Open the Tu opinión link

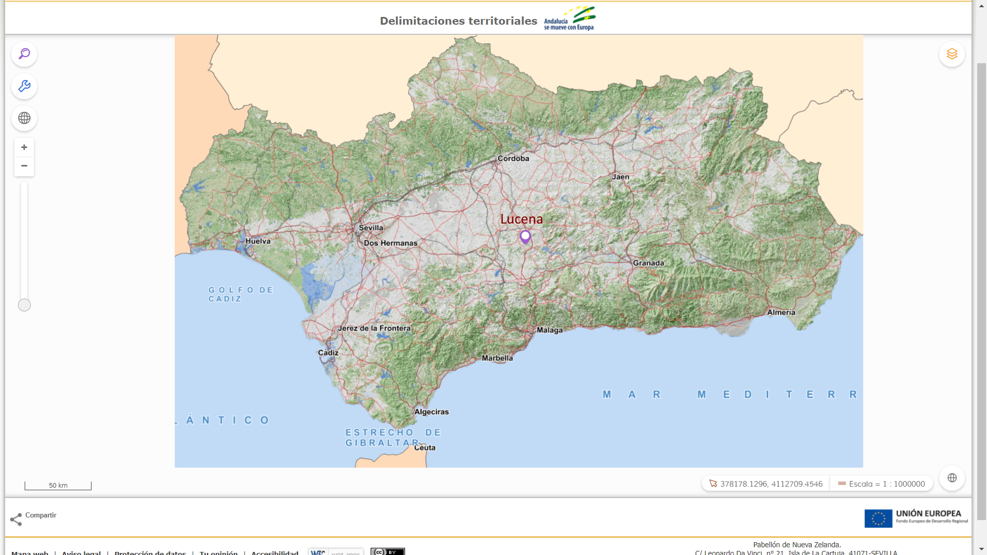(x=218, y=553)
